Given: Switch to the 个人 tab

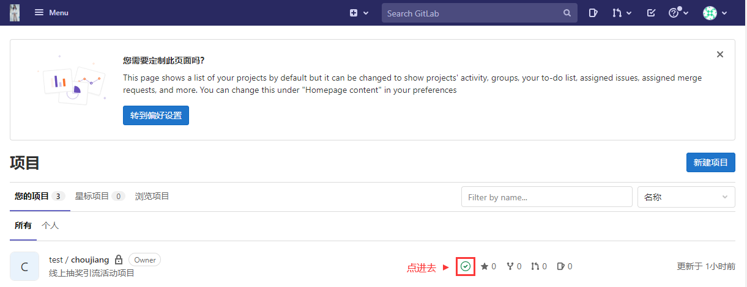Looking at the screenshot, I should click(50, 225).
